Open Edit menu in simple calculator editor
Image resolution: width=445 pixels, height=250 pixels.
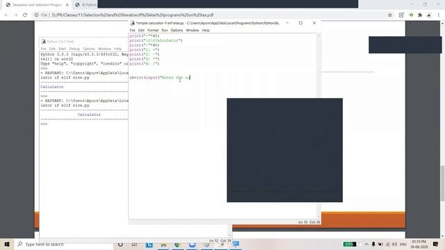coord(141,30)
